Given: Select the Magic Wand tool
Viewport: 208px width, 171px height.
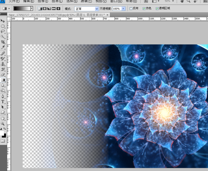Looking at the screenshot, I should point(3,37).
